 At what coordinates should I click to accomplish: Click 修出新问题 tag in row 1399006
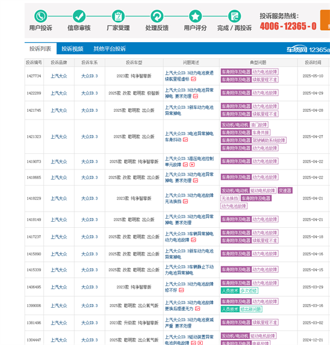tap(251, 309)
